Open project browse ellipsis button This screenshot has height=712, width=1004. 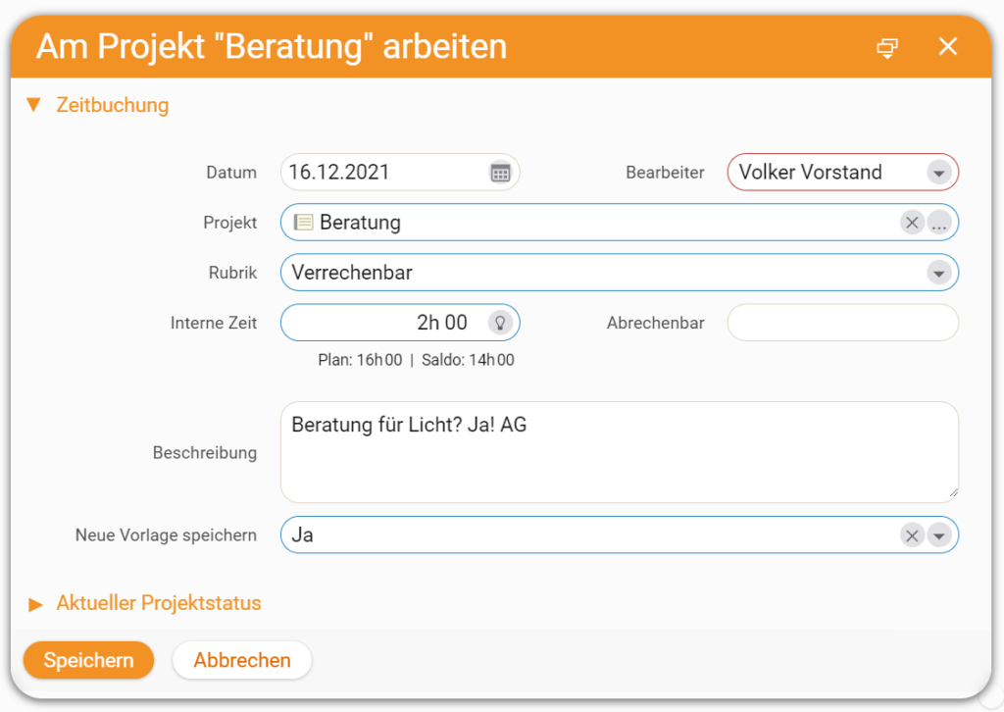[x=939, y=223]
